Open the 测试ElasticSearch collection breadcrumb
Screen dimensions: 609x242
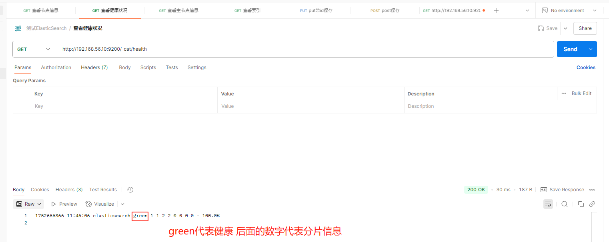(46, 28)
